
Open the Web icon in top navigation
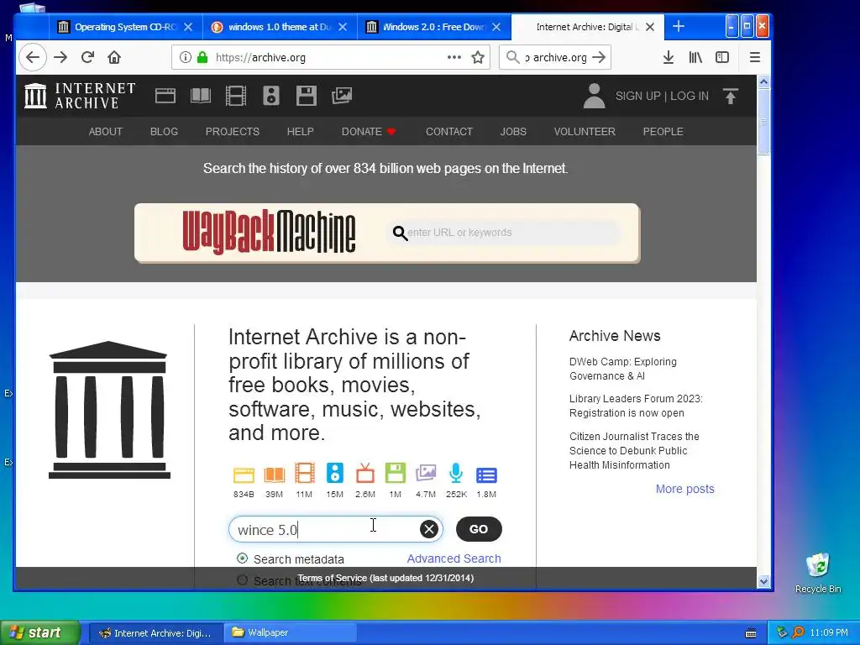pyautogui.click(x=165, y=96)
